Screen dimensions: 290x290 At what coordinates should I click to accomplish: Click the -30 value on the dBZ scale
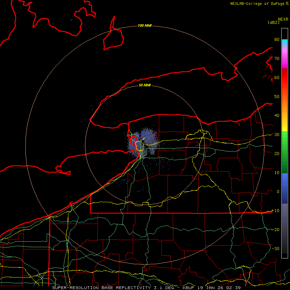click(275, 248)
